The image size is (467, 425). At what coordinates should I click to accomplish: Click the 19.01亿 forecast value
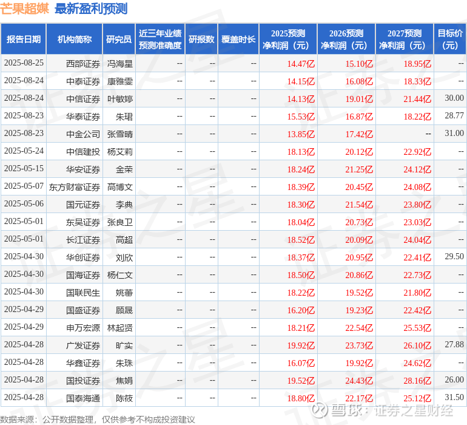pyautogui.click(x=359, y=99)
